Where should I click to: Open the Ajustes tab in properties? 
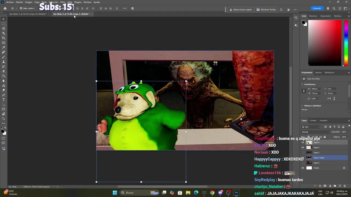coord(318,73)
